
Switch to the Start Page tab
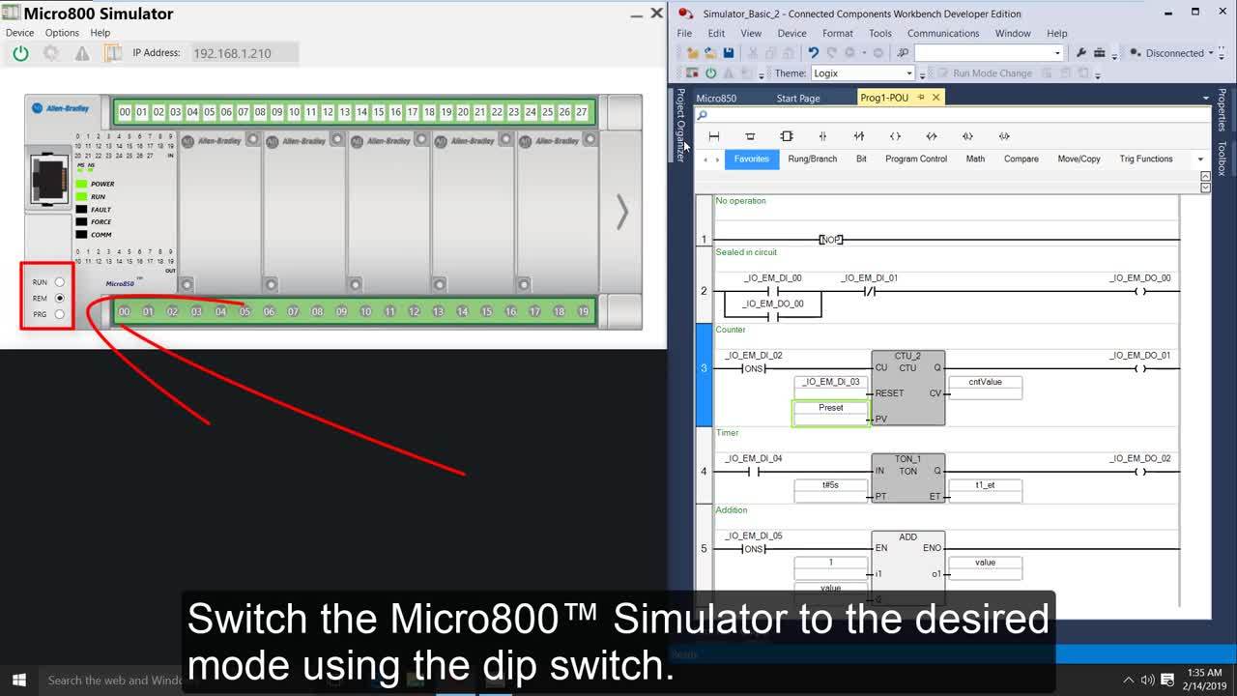[x=798, y=98]
